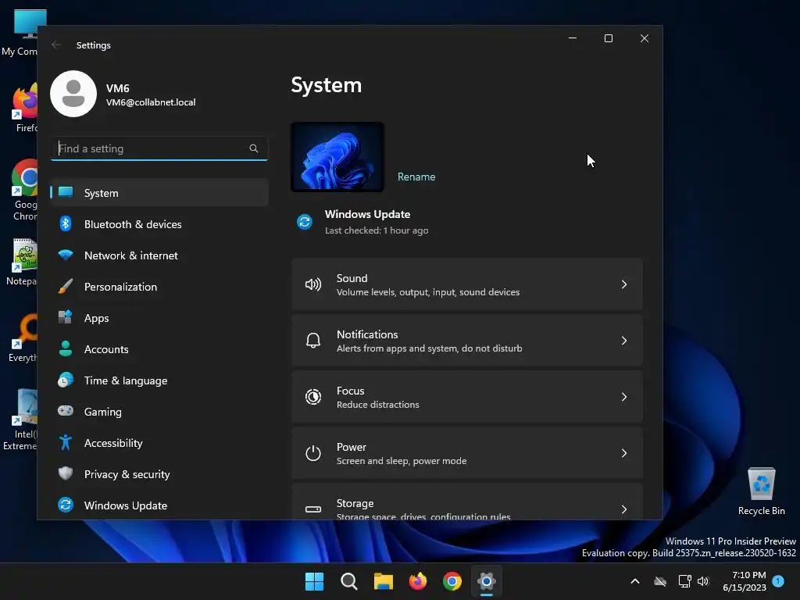800x600 pixels.
Task: Expand the Power row chevron
Action: coord(624,453)
